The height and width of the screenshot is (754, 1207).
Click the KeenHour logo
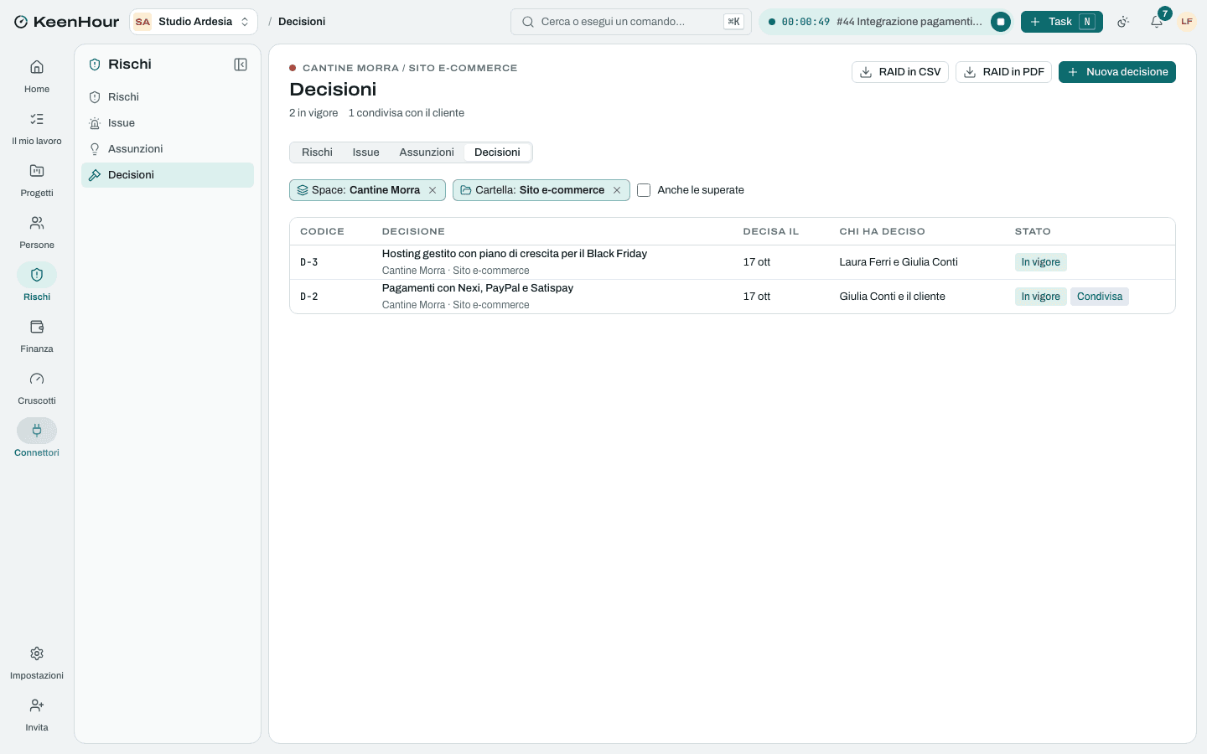click(66, 22)
